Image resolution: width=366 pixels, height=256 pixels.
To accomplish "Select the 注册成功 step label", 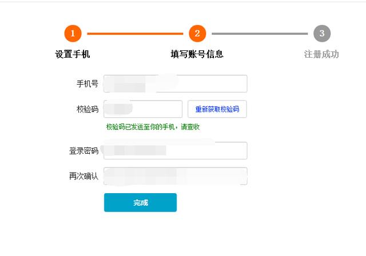I will 321,54.
